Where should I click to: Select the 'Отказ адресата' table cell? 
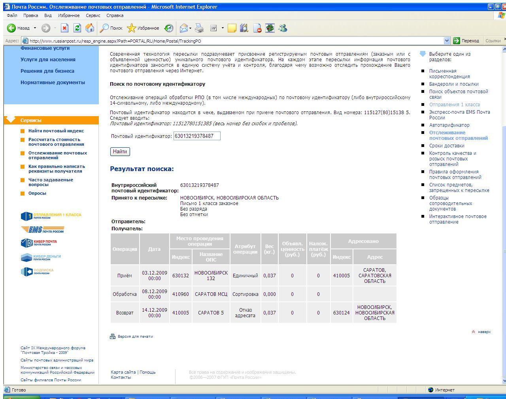[245, 312]
